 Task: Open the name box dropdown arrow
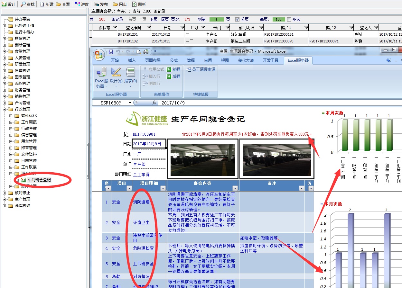(130, 103)
